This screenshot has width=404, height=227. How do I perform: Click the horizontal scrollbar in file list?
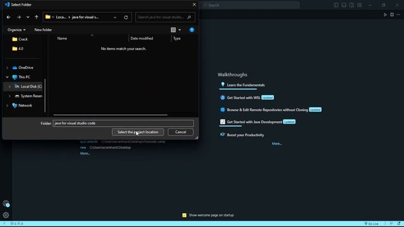(x=110, y=115)
